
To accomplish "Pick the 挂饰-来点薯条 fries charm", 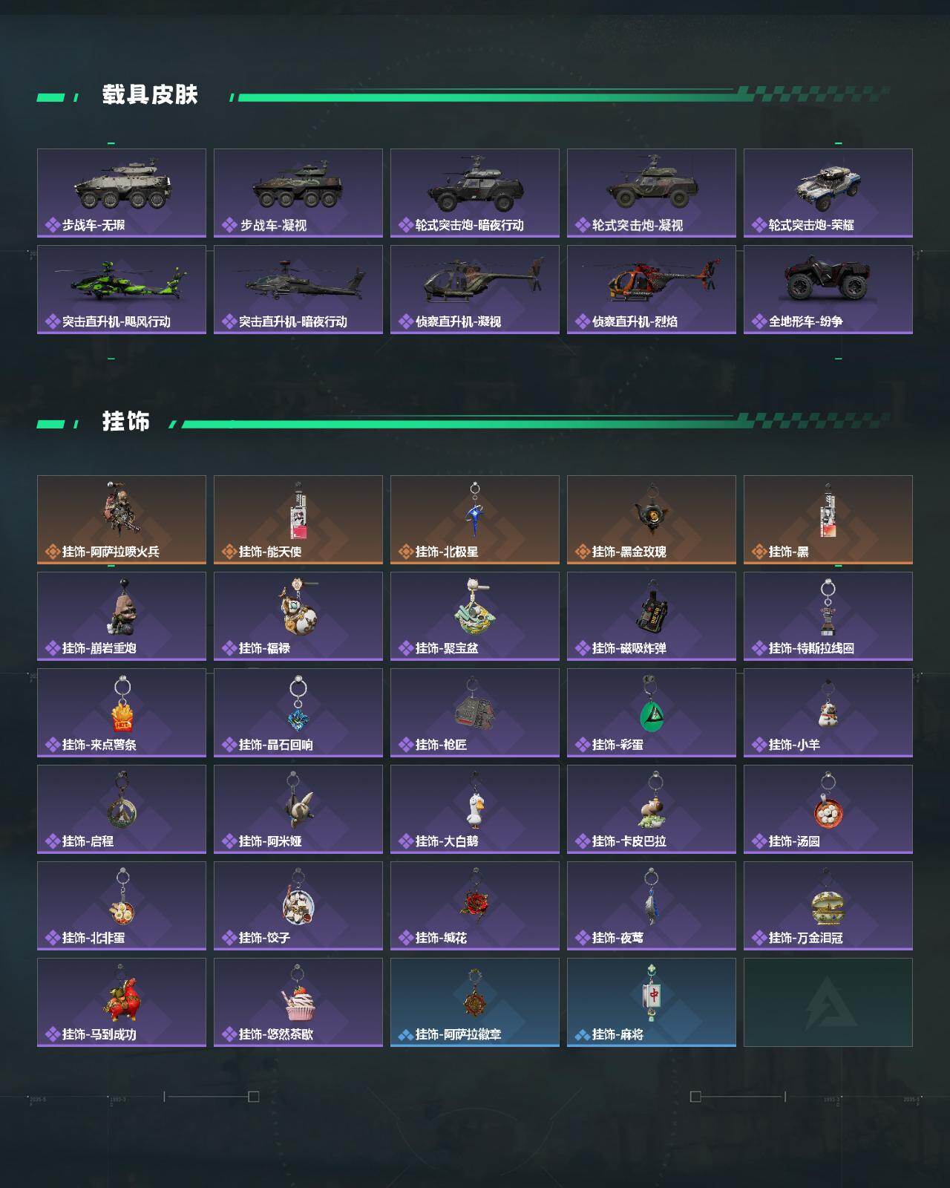I will (122, 713).
